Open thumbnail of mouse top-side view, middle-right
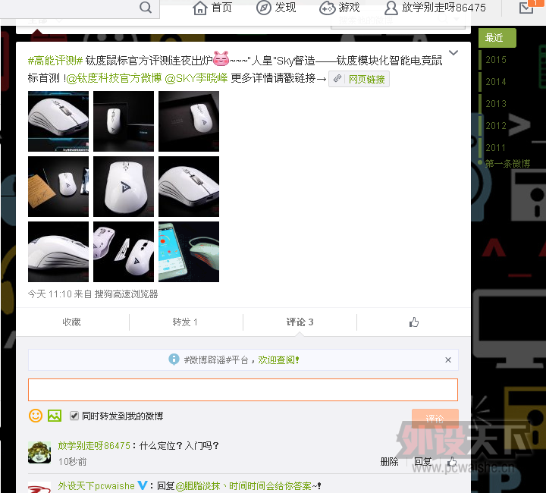Image resolution: width=546 pixels, height=493 pixels. pyautogui.click(x=189, y=187)
